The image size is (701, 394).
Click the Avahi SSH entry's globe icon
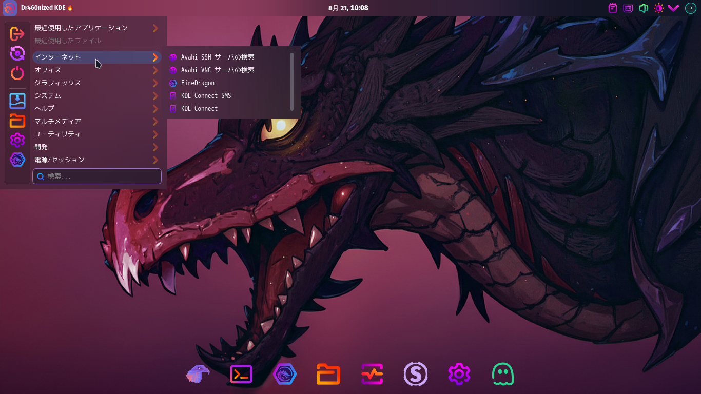[x=173, y=57]
